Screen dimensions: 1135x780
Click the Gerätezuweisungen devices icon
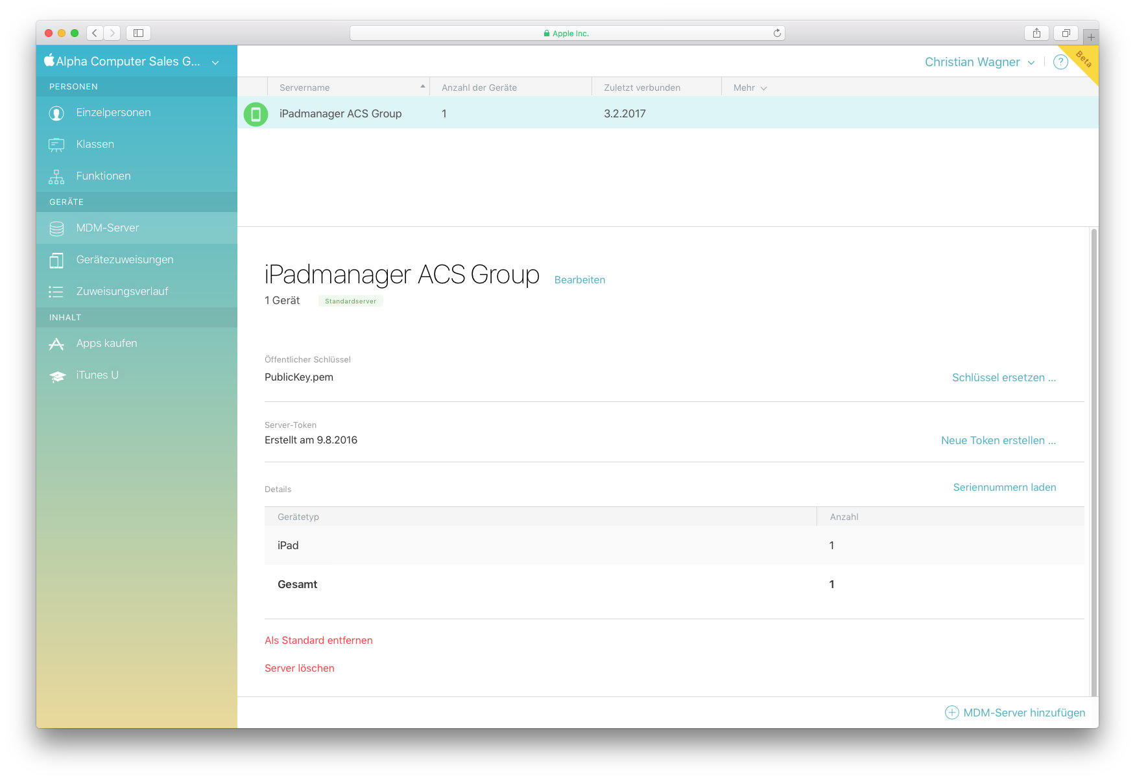tap(56, 260)
